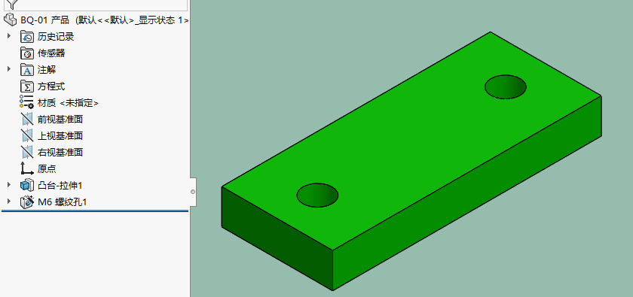Expand the 凸台-拉伸1 feature

tap(9, 185)
